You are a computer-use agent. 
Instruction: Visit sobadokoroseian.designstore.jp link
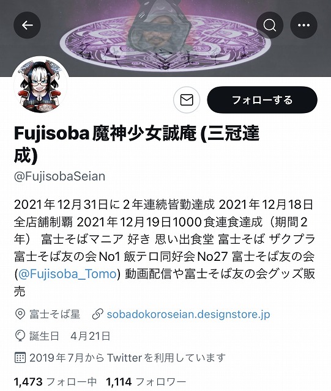[188, 314]
